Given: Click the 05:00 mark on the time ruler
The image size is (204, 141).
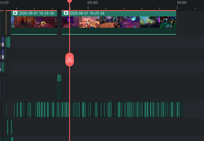Looking at the screenshot, I should (93, 3).
